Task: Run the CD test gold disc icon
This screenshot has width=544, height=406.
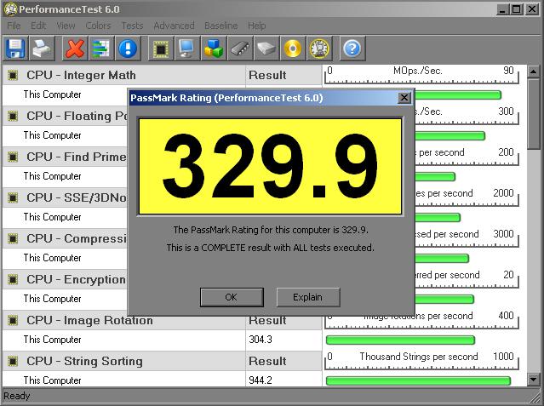Action: tap(293, 49)
